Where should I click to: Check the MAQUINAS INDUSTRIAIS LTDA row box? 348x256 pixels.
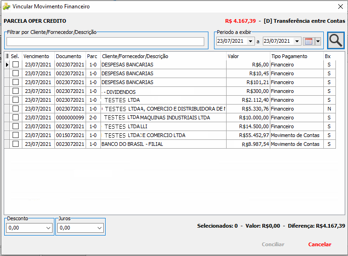tap(15, 118)
